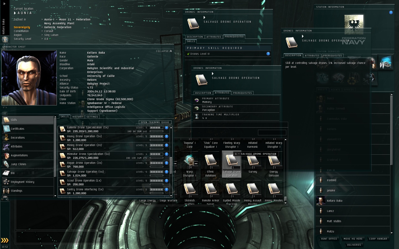The width and height of the screenshot is (399, 249).
Task: Open the Certificates section
Action: click(28, 129)
